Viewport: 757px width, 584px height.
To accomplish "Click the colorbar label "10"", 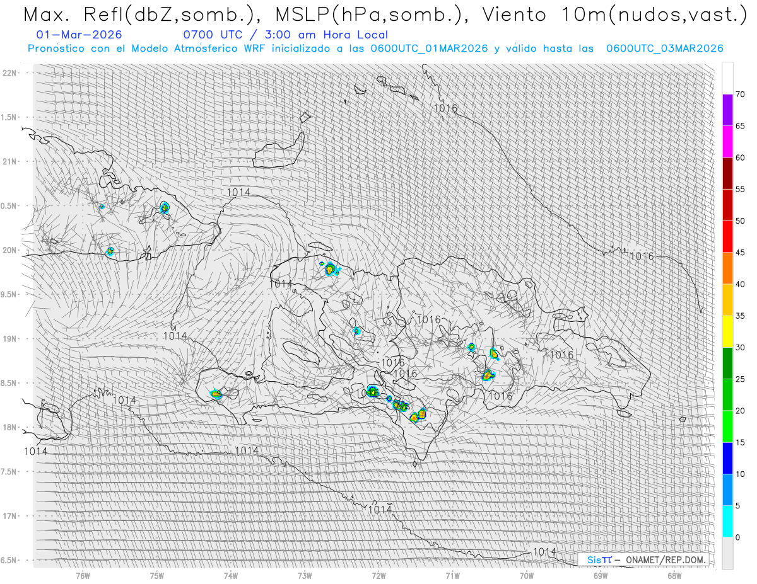I will click(740, 474).
